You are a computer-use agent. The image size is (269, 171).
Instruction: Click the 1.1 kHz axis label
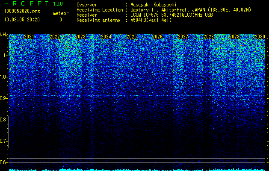pos(3,56)
